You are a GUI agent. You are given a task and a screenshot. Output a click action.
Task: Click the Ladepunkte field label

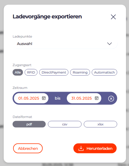pyautogui.click(x=22, y=36)
